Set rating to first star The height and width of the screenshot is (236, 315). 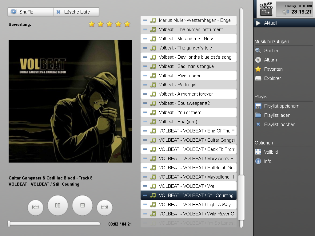(92, 24)
